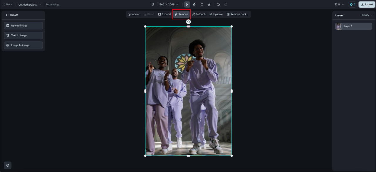Collapse the Create panel

tap(7, 15)
